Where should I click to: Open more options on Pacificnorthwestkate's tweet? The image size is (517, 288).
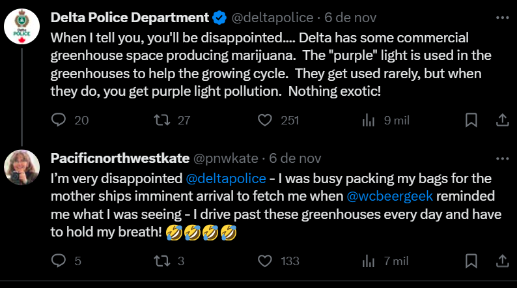pyautogui.click(x=502, y=158)
